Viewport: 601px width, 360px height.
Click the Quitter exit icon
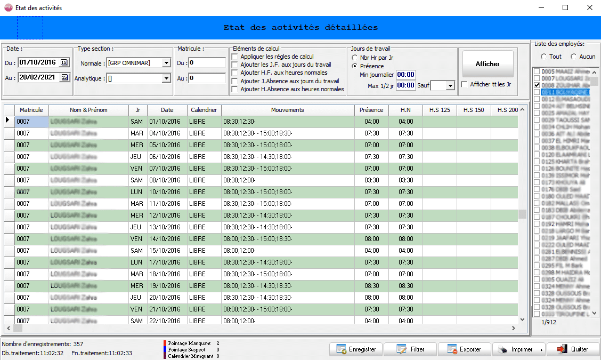tap(562, 349)
